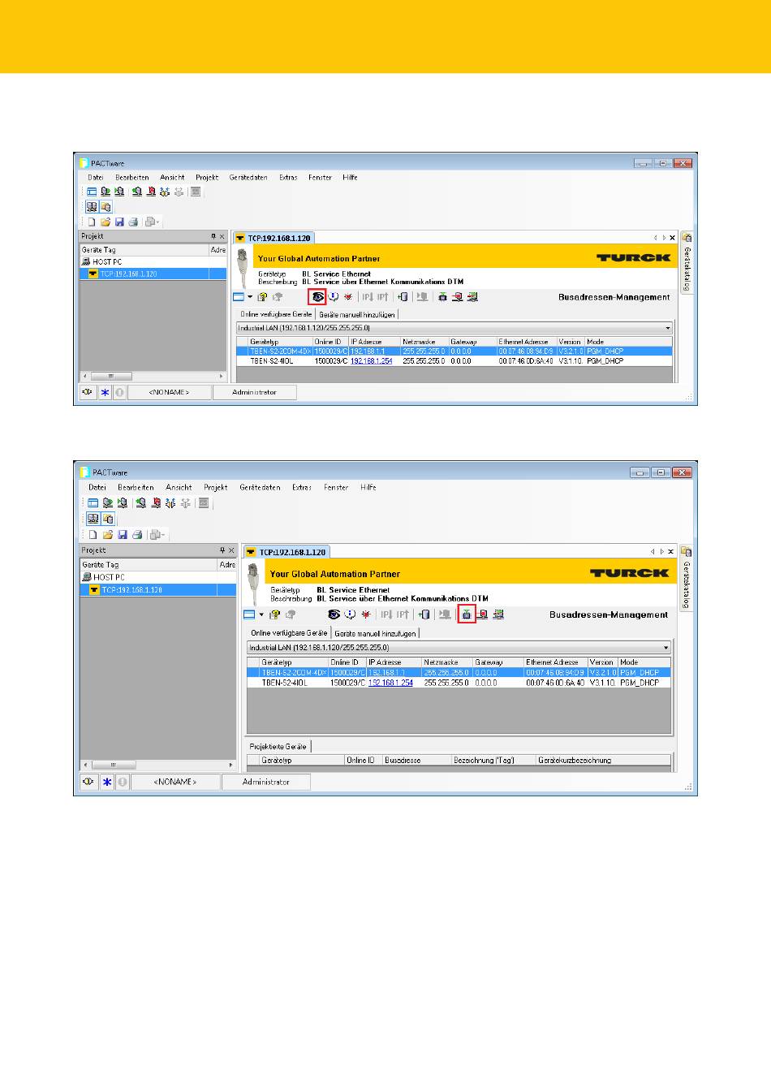Image resolution: width=771 pixels, height=1091 pixels.
Task: Click the Projekt panel horizontal scrollbar in the lower window
Action: [158, 765]
